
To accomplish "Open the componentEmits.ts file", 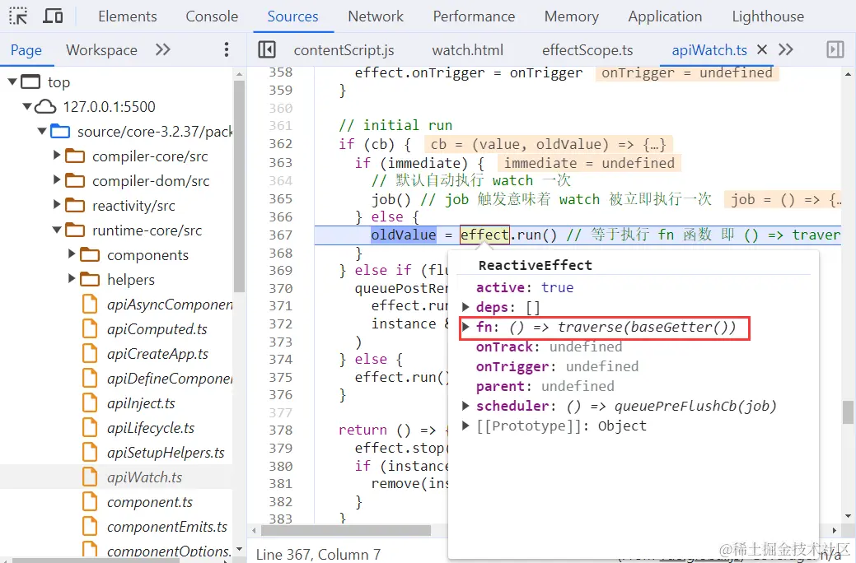I will click(x=167, y=527).
